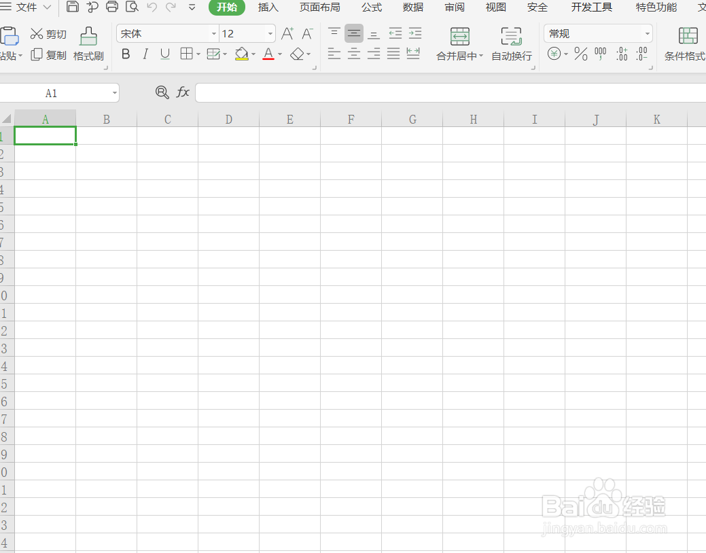706x553 pixels.
Task: Click Wrap Text (自动换行)
Action: point(512,44)
